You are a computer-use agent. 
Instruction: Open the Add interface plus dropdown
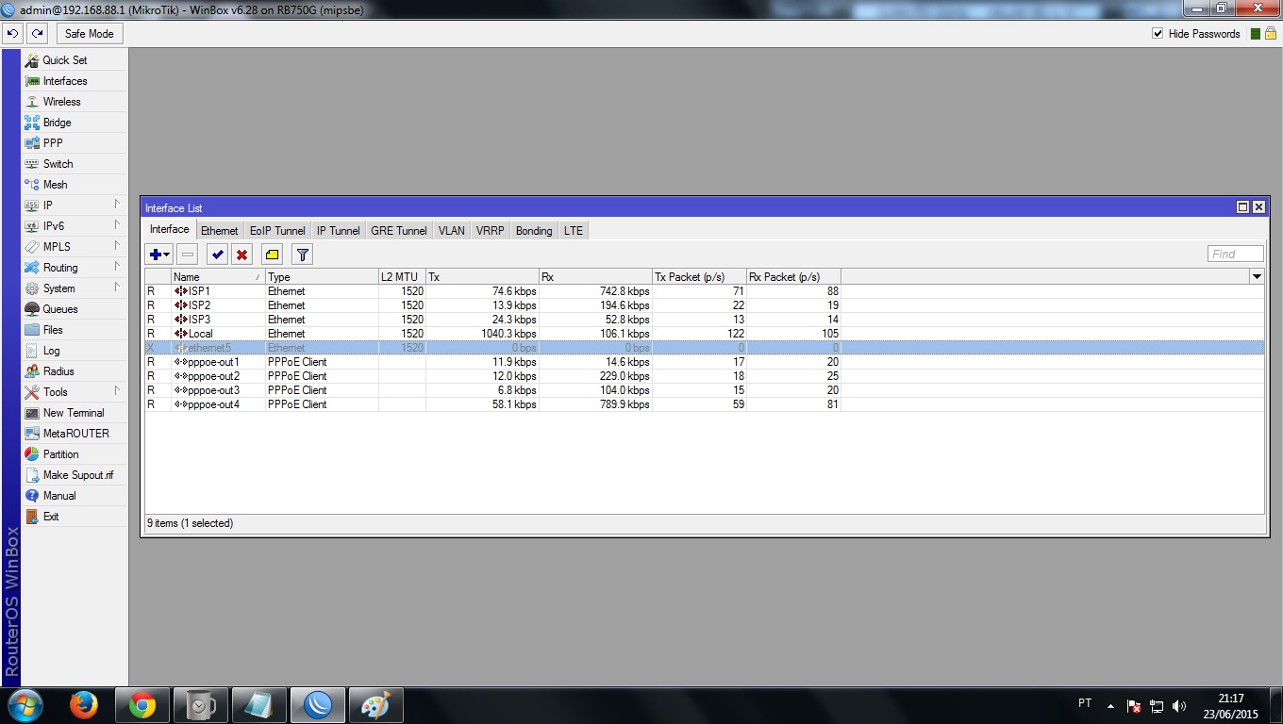[159, 255]
